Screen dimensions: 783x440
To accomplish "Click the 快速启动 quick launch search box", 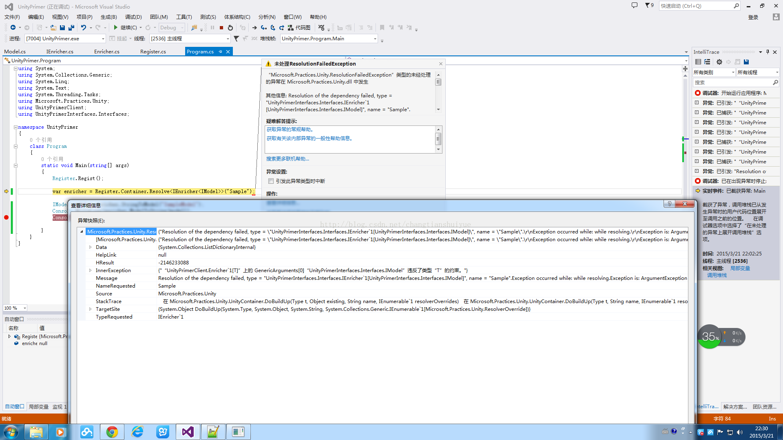I will click(x=699, y=6).
